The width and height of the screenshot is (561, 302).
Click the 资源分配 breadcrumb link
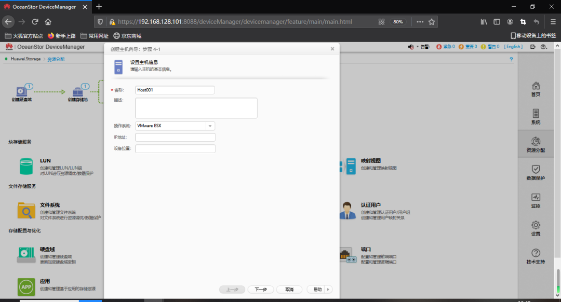(x=56, y=59)
